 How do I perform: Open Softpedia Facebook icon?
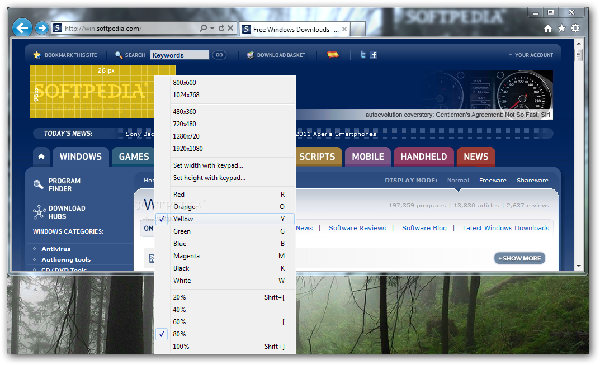(x=374, y=55)
